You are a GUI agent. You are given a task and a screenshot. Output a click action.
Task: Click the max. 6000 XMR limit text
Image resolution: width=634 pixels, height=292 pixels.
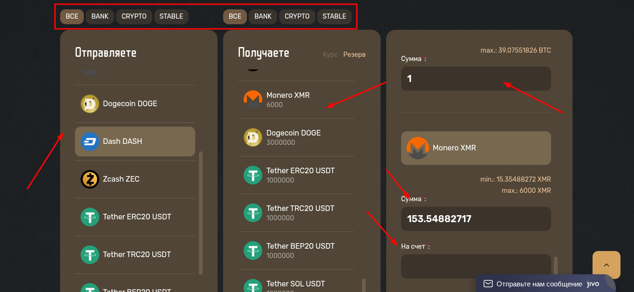coord(526,190)
